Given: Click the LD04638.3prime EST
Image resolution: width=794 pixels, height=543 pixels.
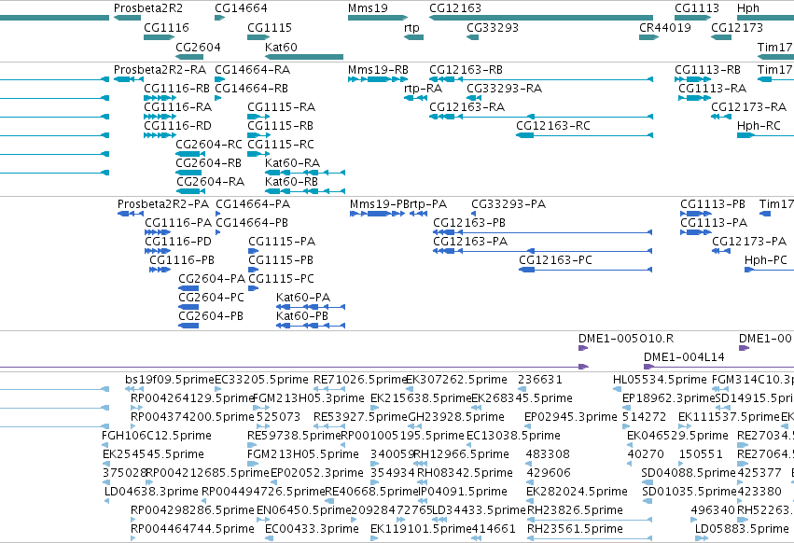Looking at the screenshot, I should click(107, 501).
